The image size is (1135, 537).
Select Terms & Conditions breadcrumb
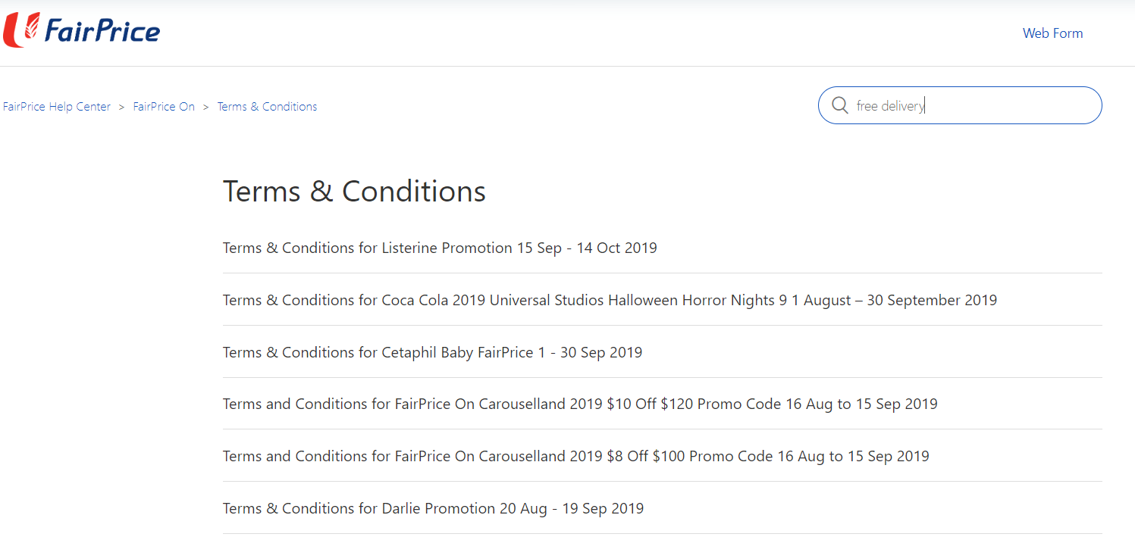[x=267, y=107]
